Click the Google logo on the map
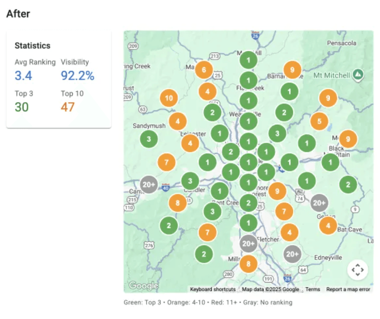 143,286
